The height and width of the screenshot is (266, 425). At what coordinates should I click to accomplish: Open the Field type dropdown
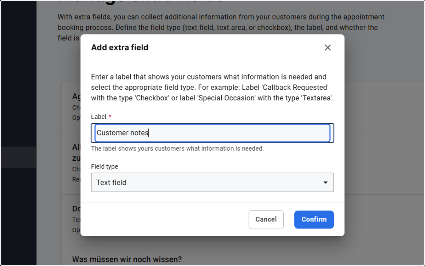[212, 182]
